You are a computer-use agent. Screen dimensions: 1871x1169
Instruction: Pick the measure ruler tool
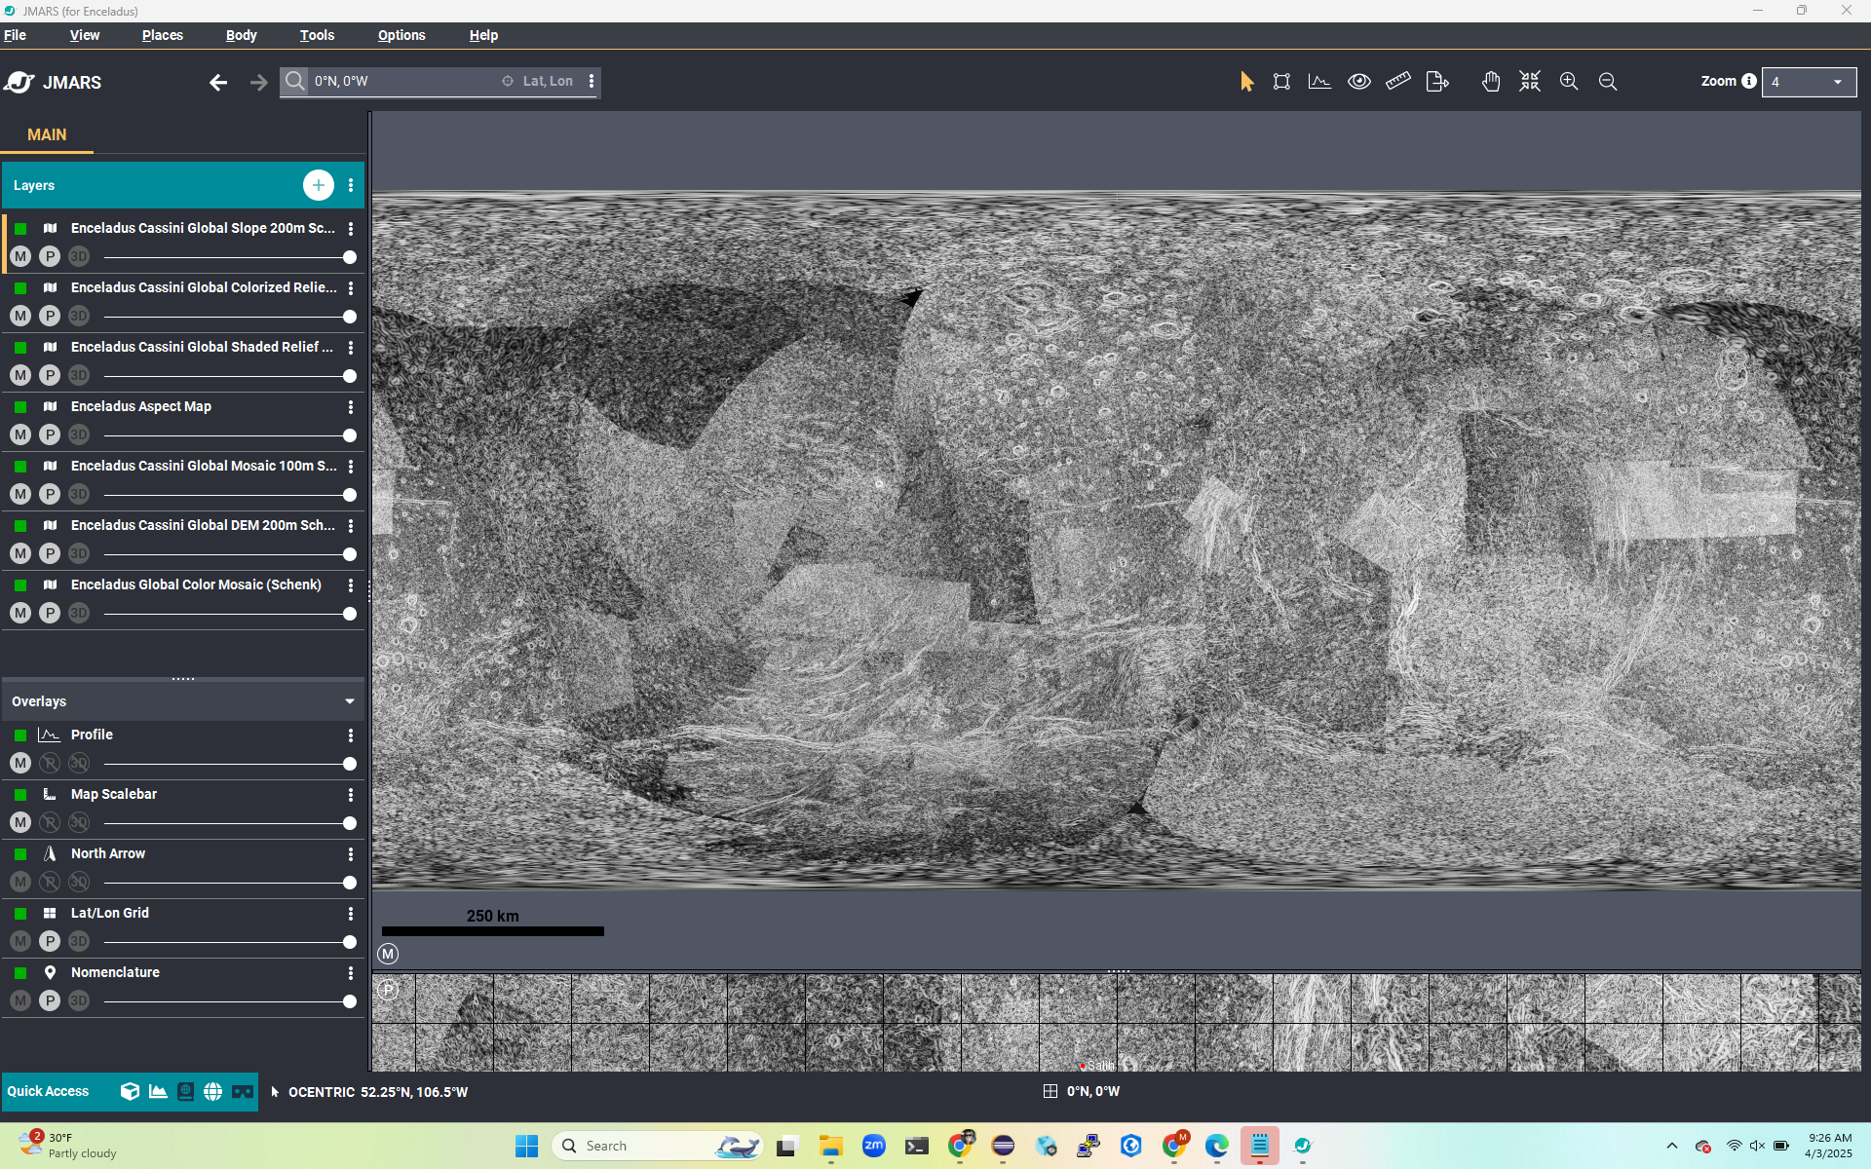pyautogui.click(x=1398, y=82)
